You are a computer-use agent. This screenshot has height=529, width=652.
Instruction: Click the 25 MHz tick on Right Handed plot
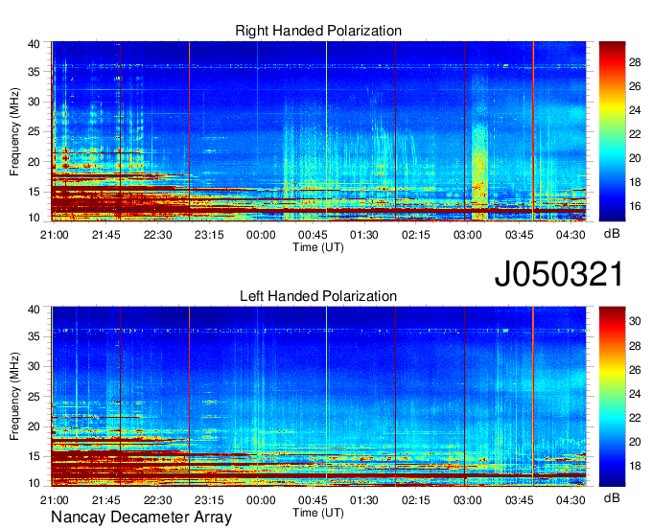click(x=34, y=131)
